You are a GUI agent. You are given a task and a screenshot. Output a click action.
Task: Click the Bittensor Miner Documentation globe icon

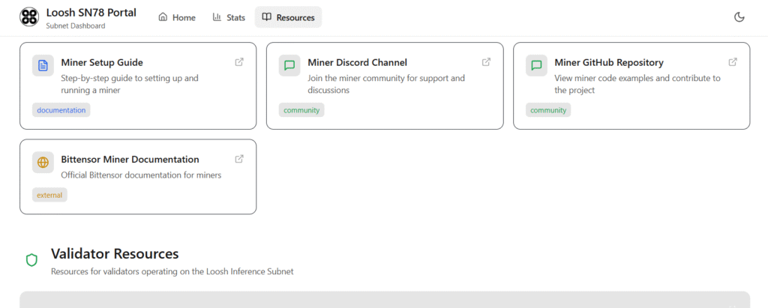(43, 162)
